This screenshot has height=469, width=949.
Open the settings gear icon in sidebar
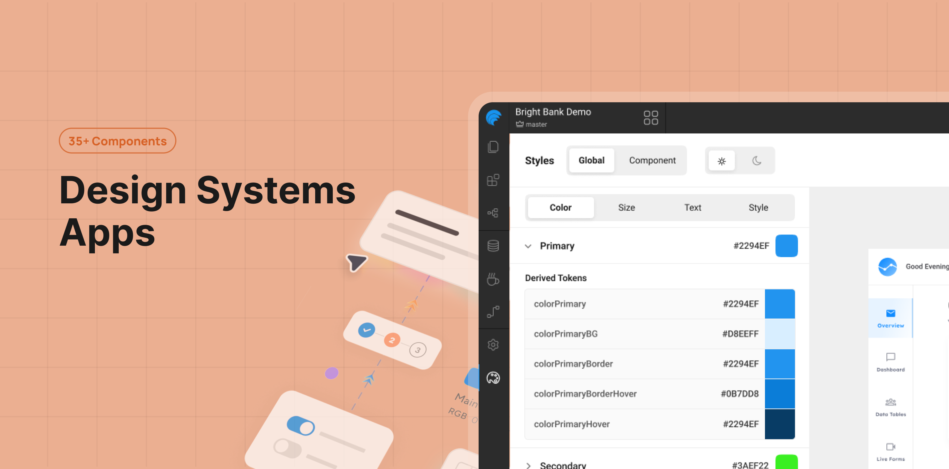(x=493, y=345)
